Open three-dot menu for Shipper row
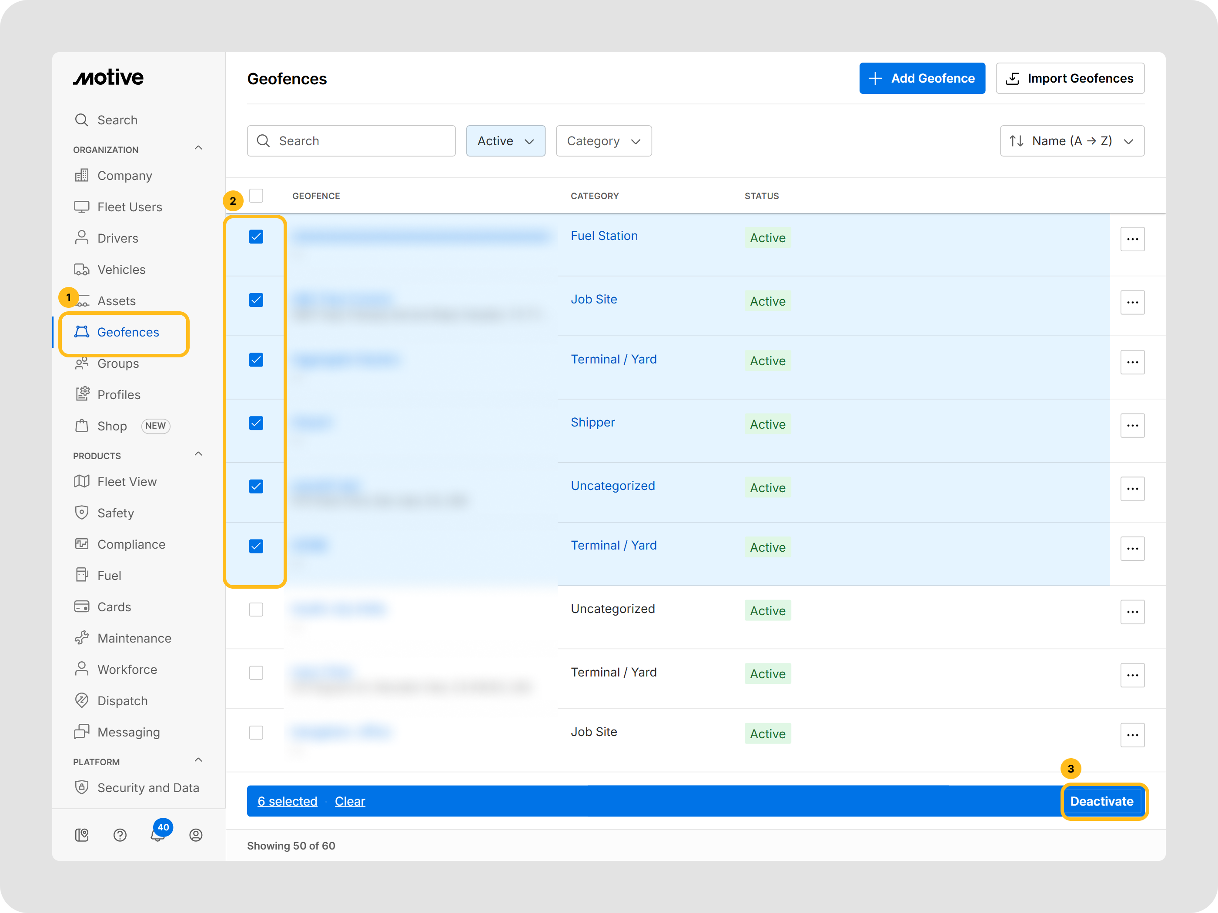This screenshot has height=913, width=1218. point(1132,425)
